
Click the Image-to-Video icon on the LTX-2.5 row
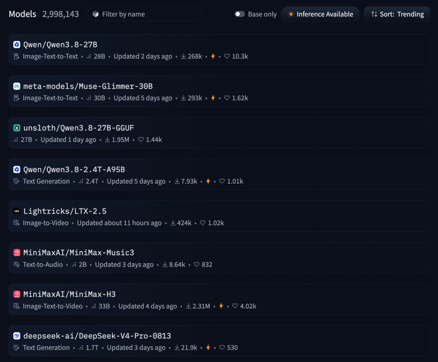click(17, 223)
